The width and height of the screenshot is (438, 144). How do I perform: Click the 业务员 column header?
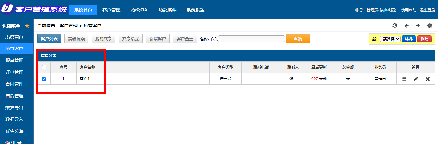[380, 67]
